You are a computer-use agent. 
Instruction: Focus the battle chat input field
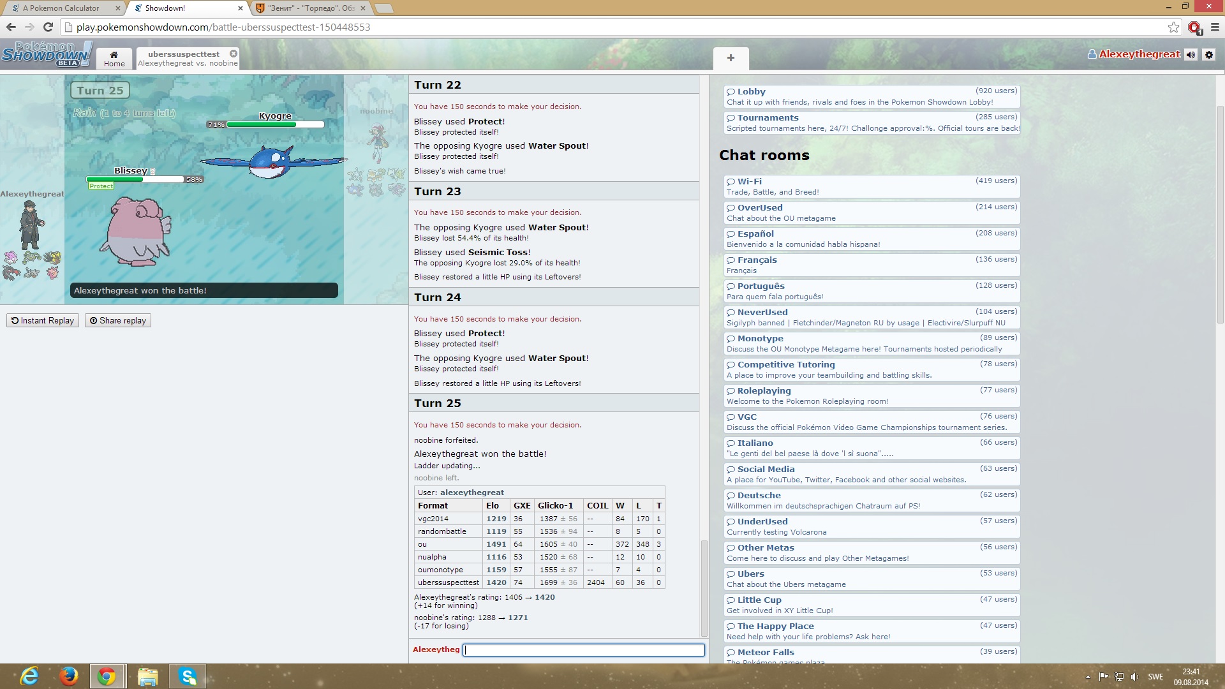583,649
